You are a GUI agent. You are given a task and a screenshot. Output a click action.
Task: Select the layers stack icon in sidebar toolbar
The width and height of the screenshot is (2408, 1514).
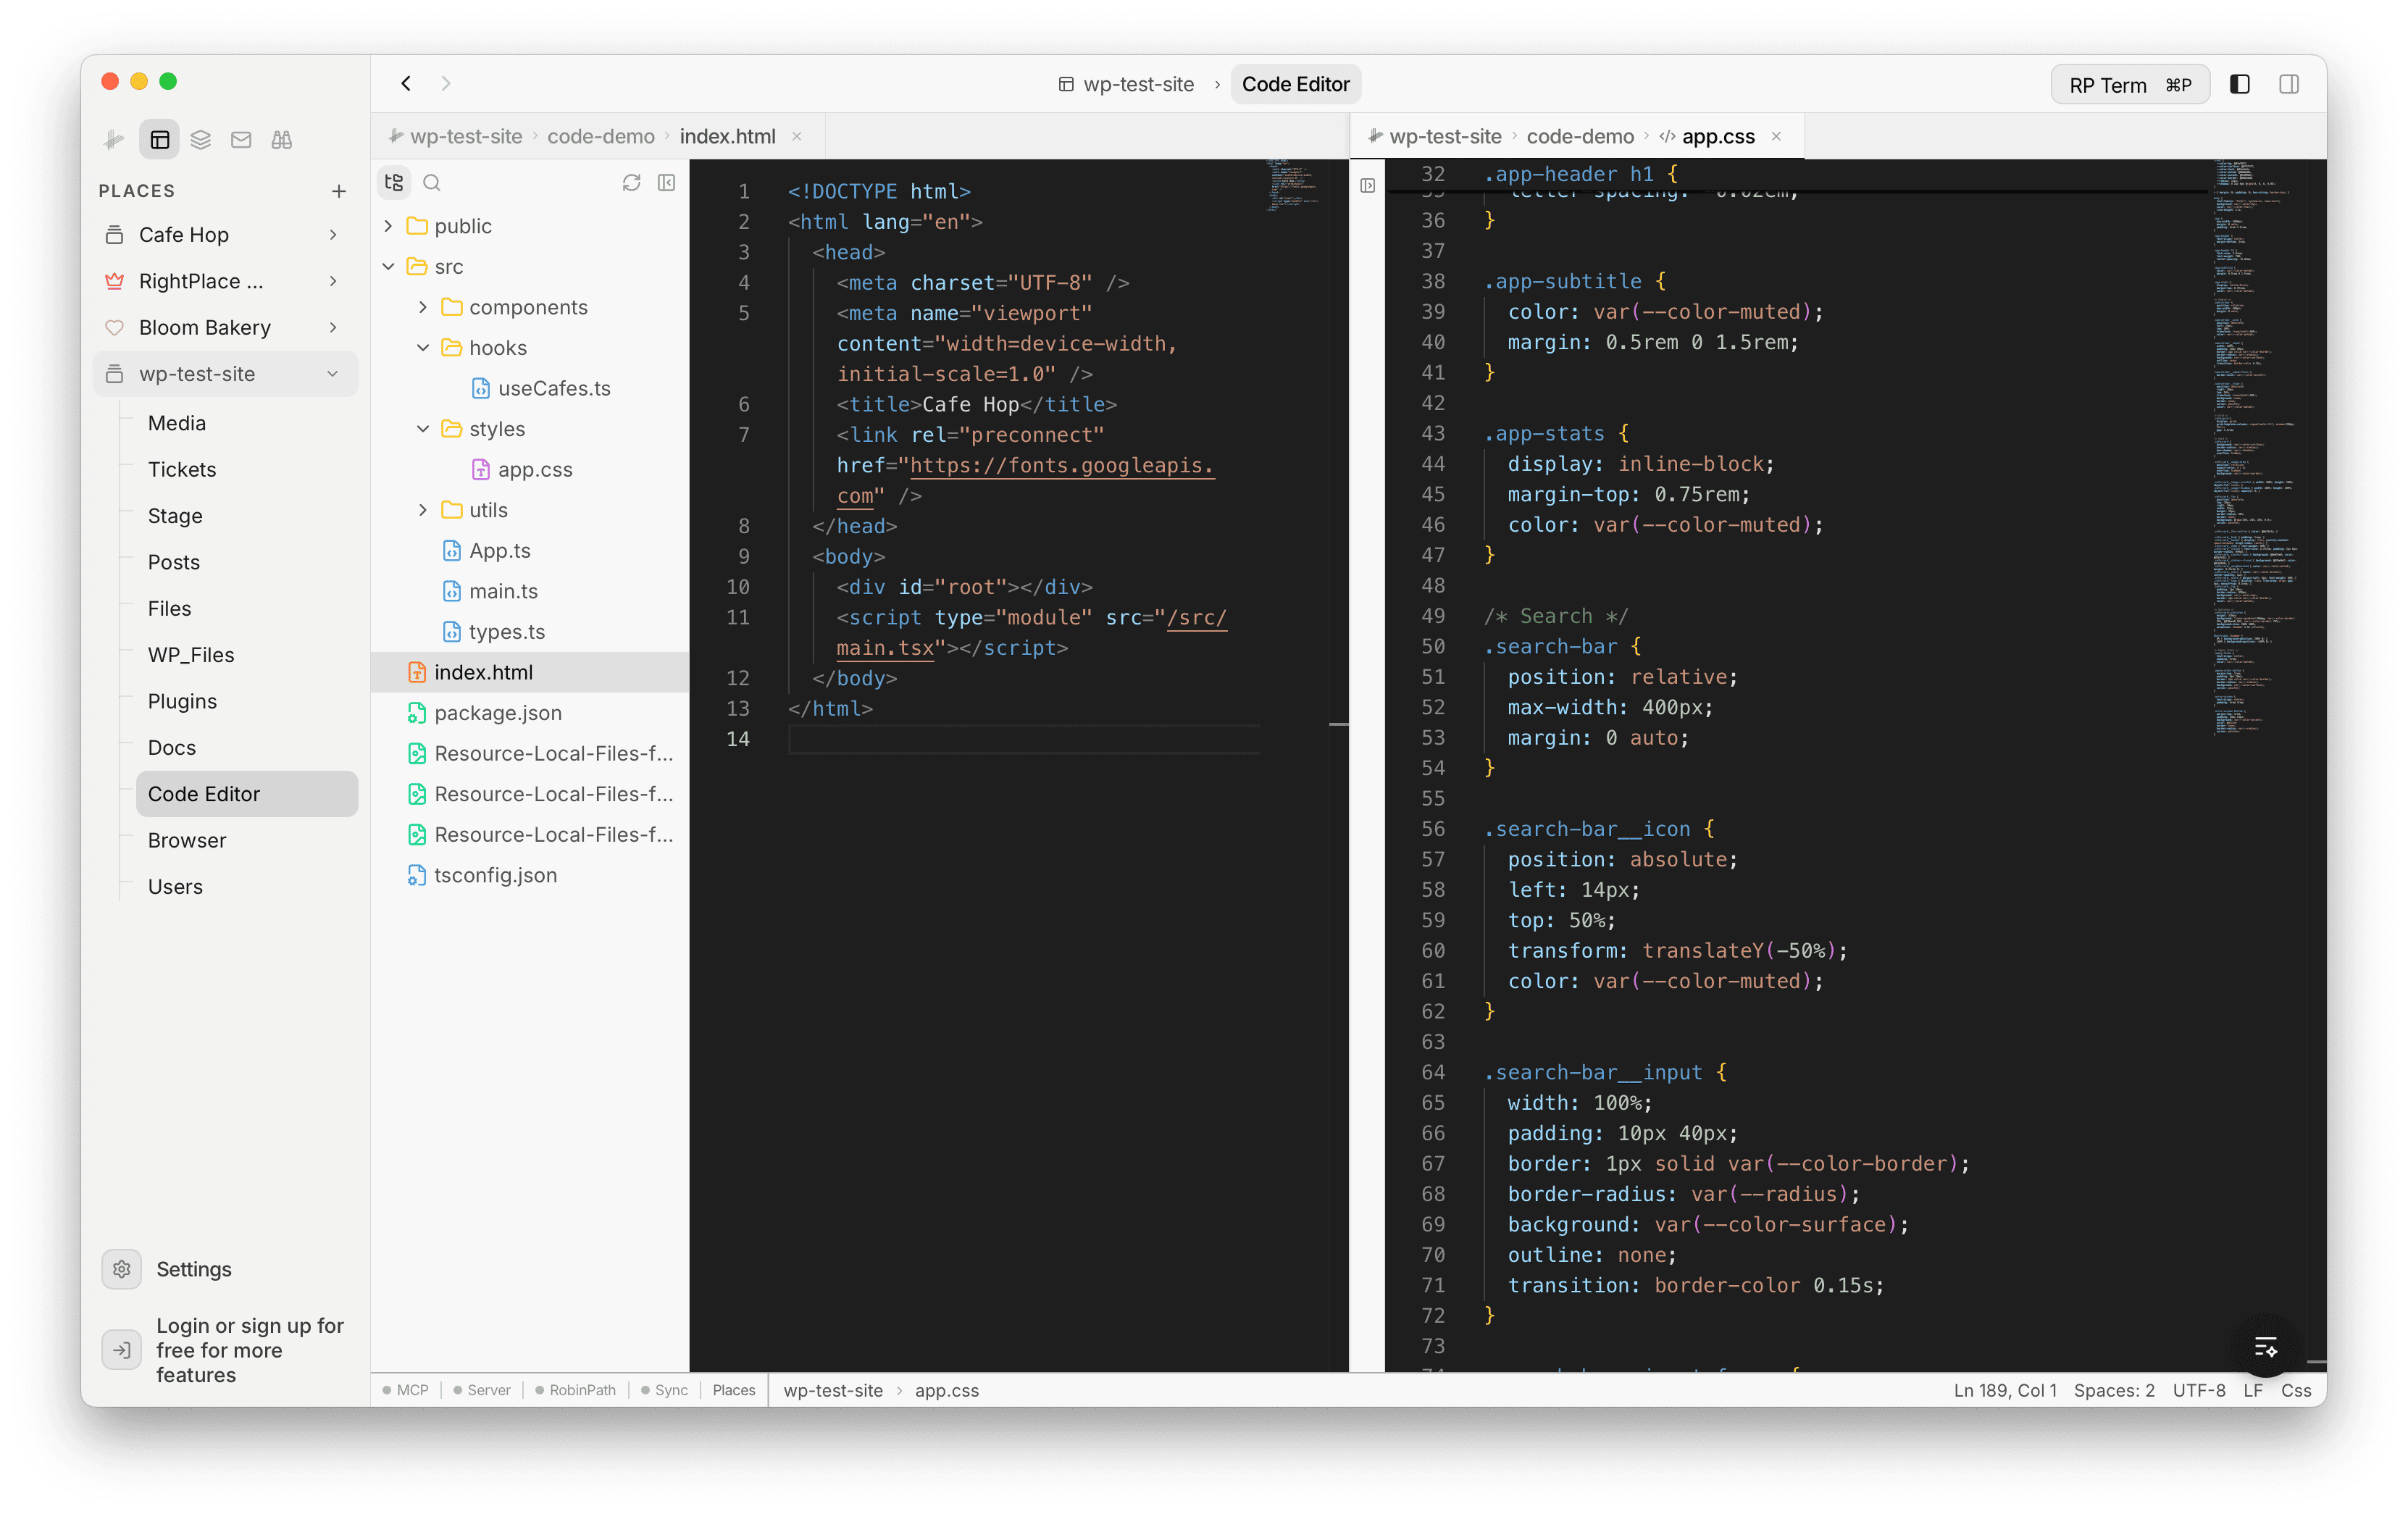(x=201, y=139)
